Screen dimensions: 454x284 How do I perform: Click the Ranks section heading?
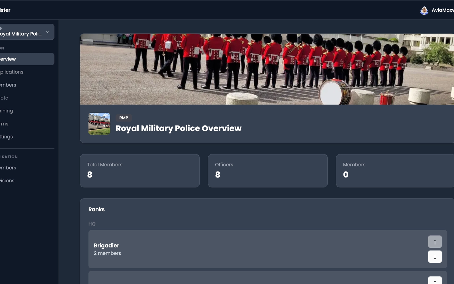tap(96, 210)
